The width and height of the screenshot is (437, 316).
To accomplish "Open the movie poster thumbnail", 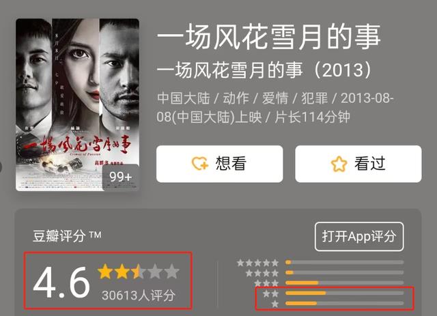I will pos(77,105).
